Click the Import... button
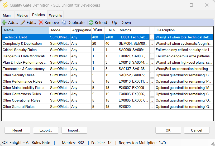Image resolution: width=215 pixels, height=146 pixels. pos(74,130)
